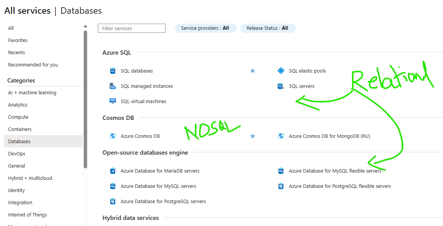Click the Cosmos DB section heading

click(x=118, y=118)
